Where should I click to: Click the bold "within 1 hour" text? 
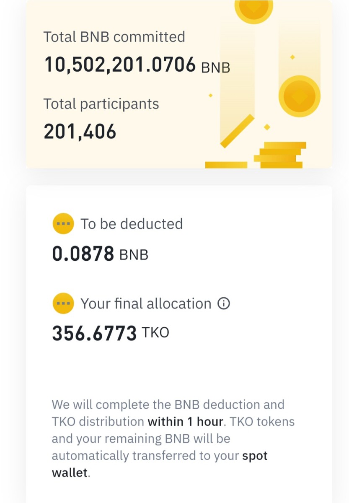pyautogui.click(x=186, y=422)
